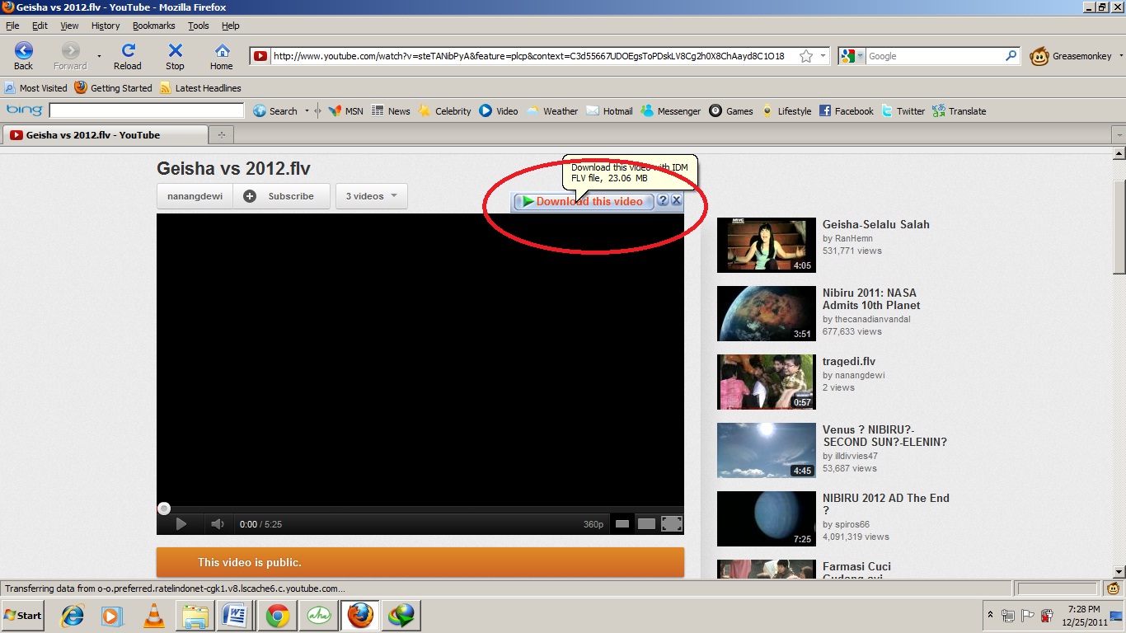Image resolution: width=1126 pixels, height=633 pixels.
Task: Open Hotmail from the Bing toolbar
Action: click(x=609, y=110)
